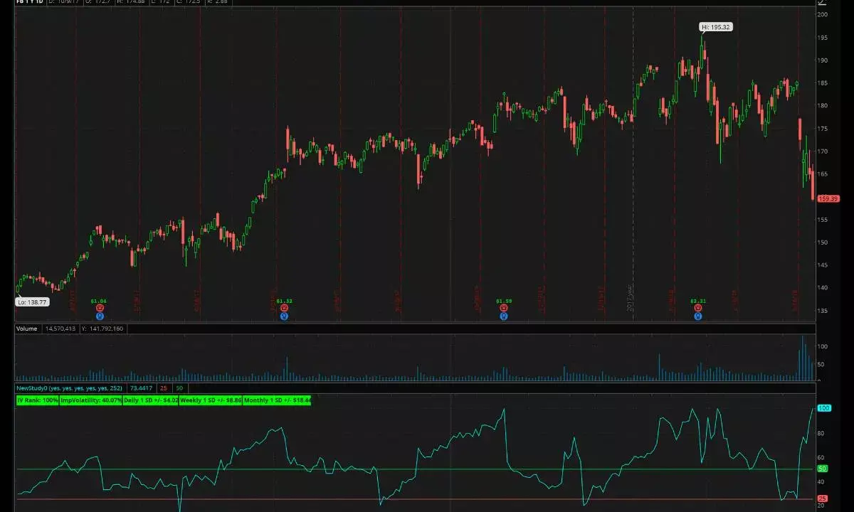Click the Monthly 1 SD +/- $18.44 badge
Image resolution: width=854 pixels, height=512 pixels.
277,400
